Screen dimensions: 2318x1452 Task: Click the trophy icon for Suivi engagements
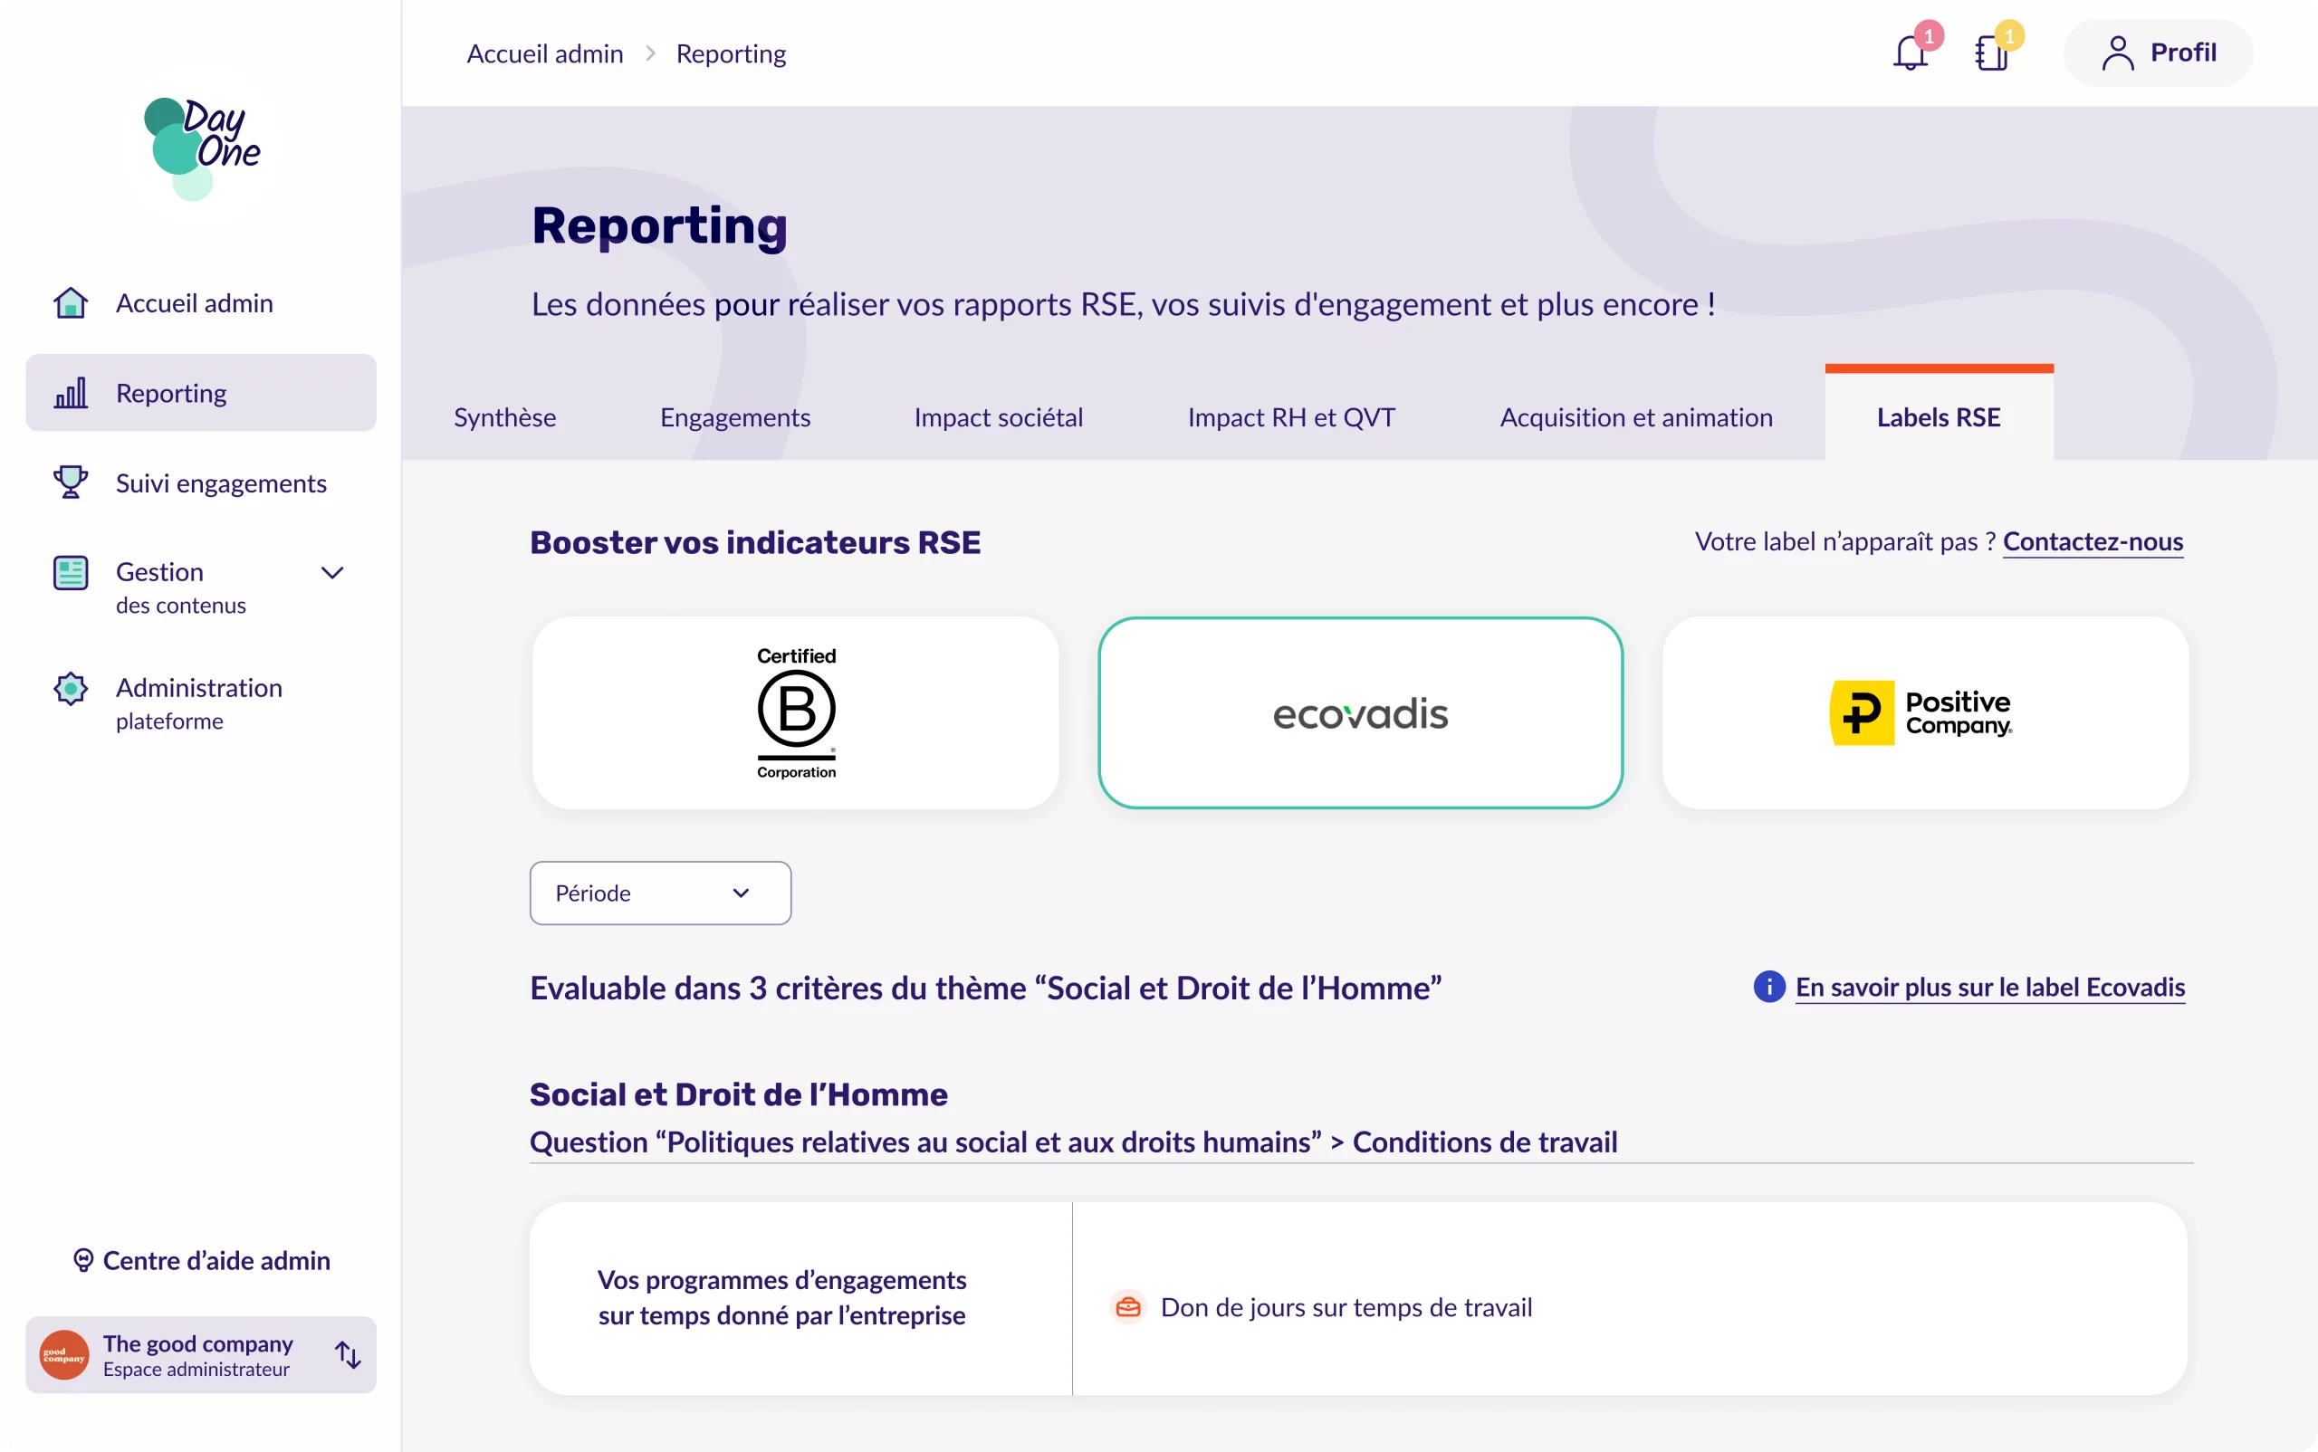pyautogui.click(x=70, y=482)
